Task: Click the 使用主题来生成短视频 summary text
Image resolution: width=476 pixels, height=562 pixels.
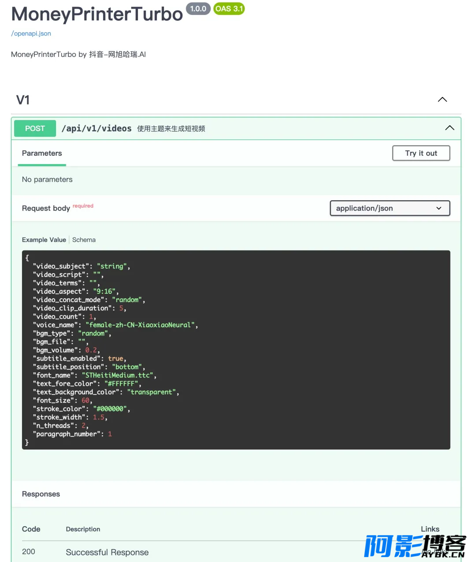Action: 171,129
